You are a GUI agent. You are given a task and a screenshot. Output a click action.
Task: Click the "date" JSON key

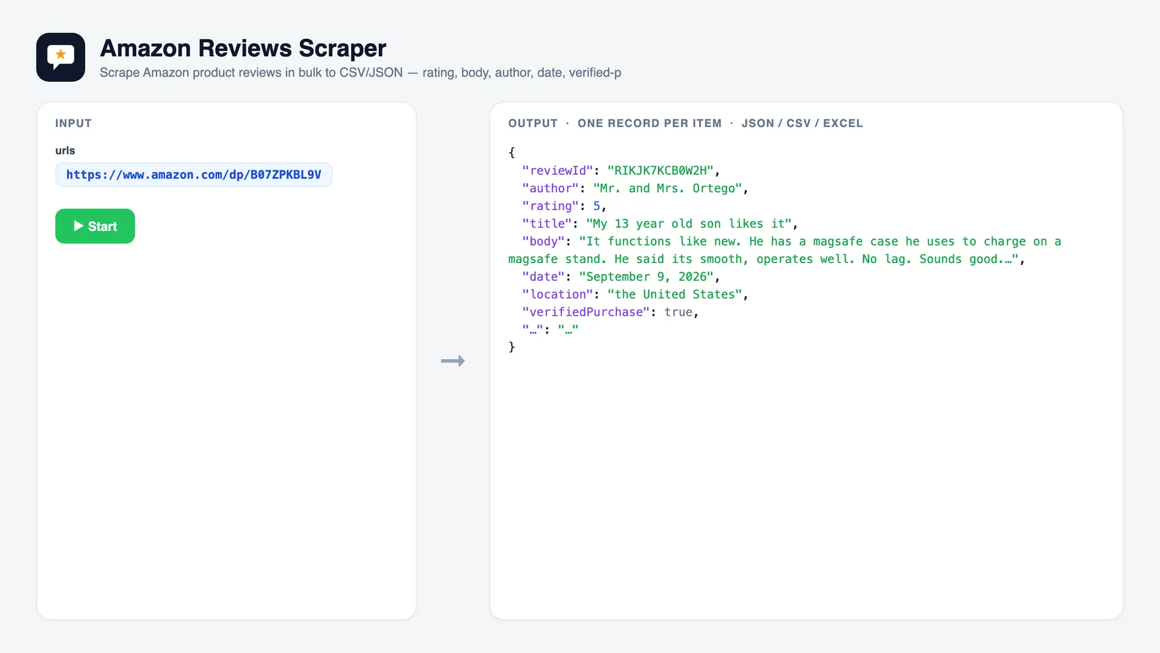543,277
